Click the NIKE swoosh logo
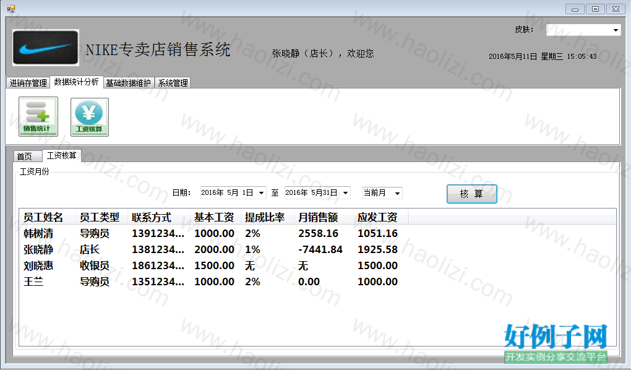 point(46,48)
